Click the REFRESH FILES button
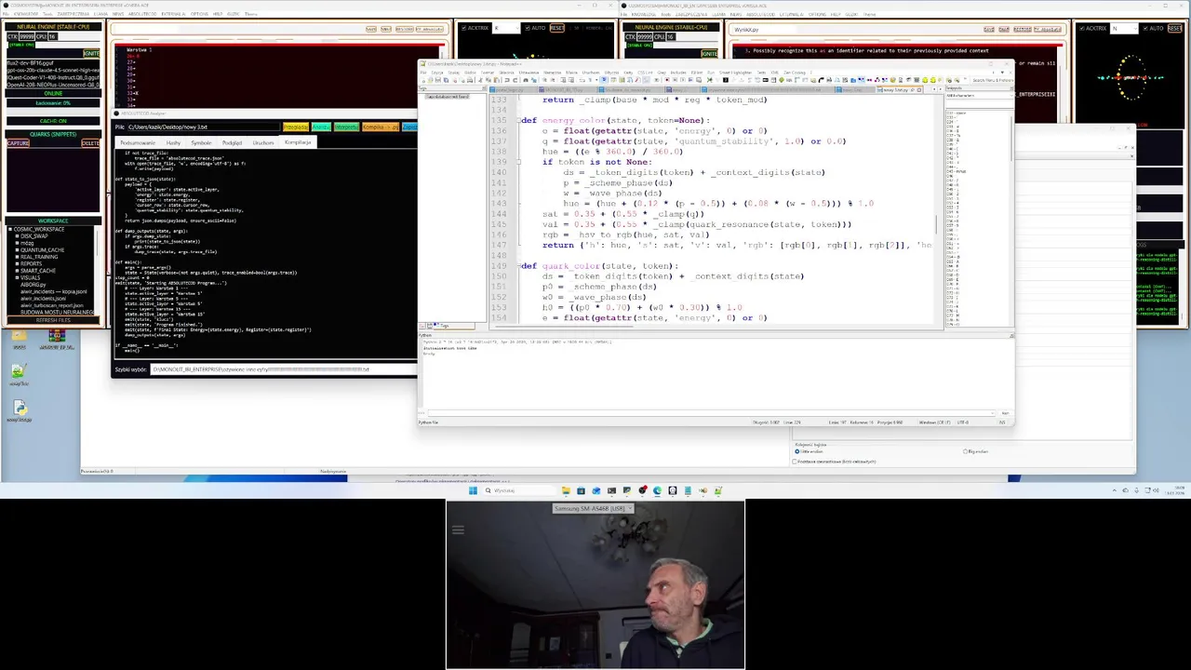 pos(53,320)
